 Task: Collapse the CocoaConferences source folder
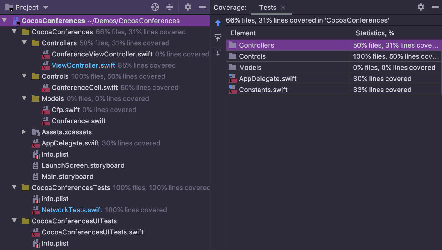(14, 31)
